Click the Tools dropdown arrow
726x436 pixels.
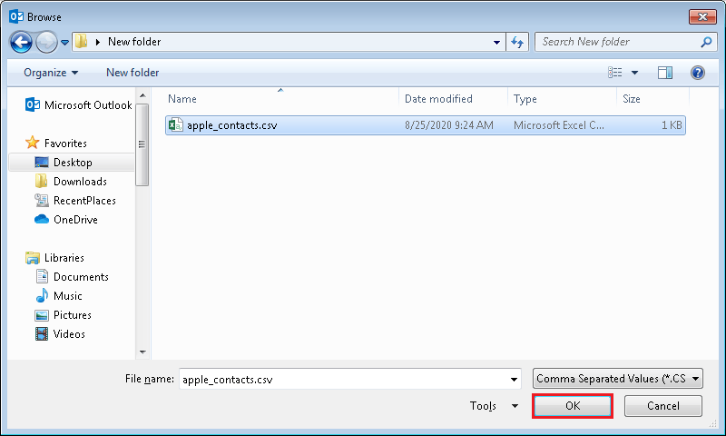[x=515, y=406]
